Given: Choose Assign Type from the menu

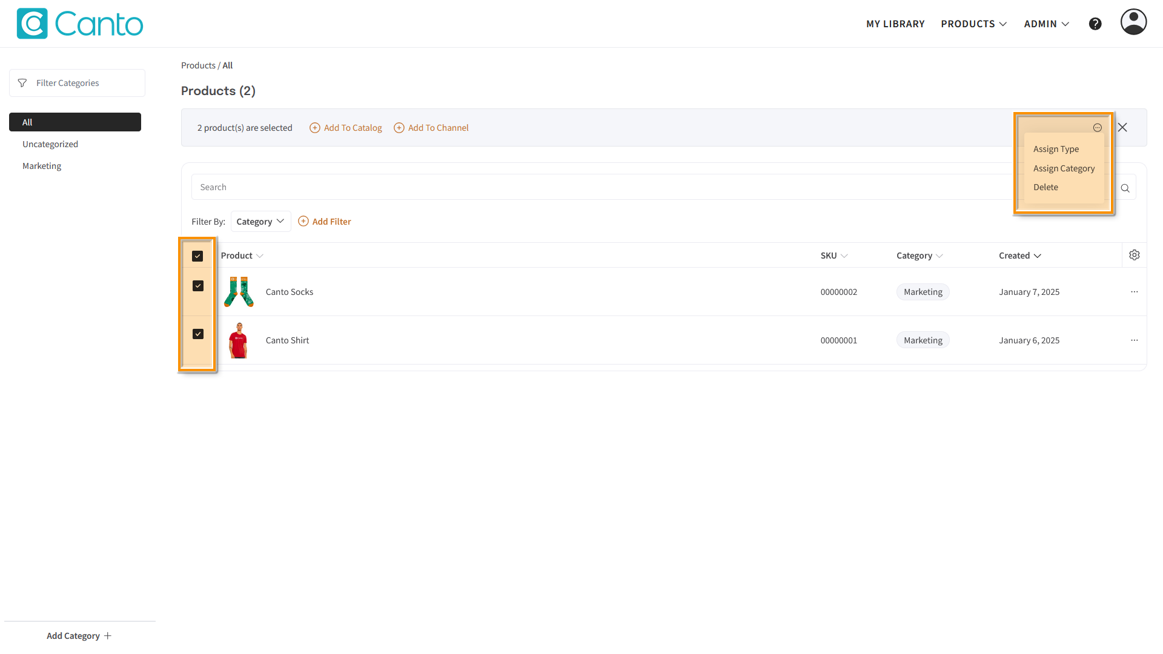Looking at the screenshot, I should point(1056,149).
